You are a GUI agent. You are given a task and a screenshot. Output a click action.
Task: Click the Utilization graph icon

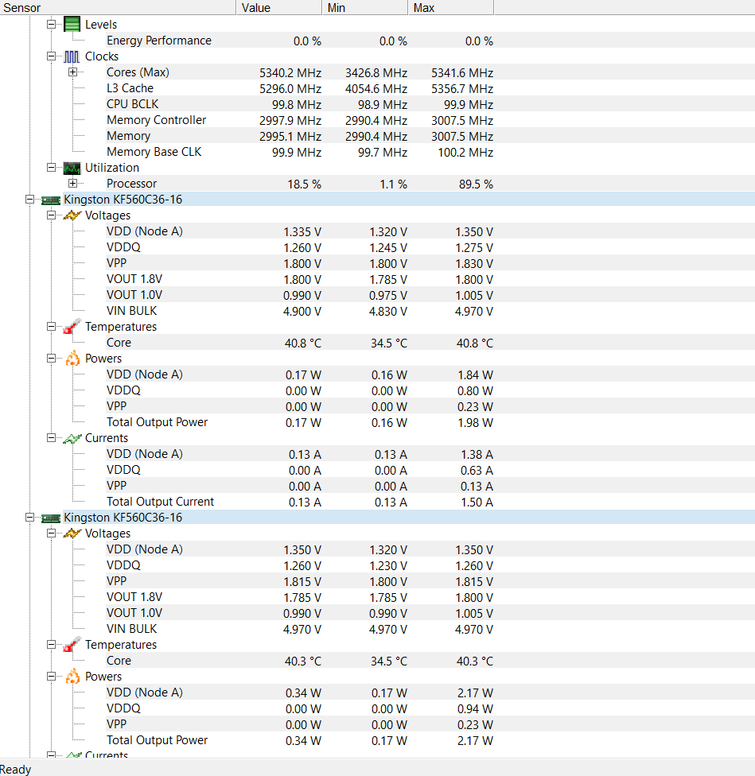pyautogui.click(x=72, y=168)
